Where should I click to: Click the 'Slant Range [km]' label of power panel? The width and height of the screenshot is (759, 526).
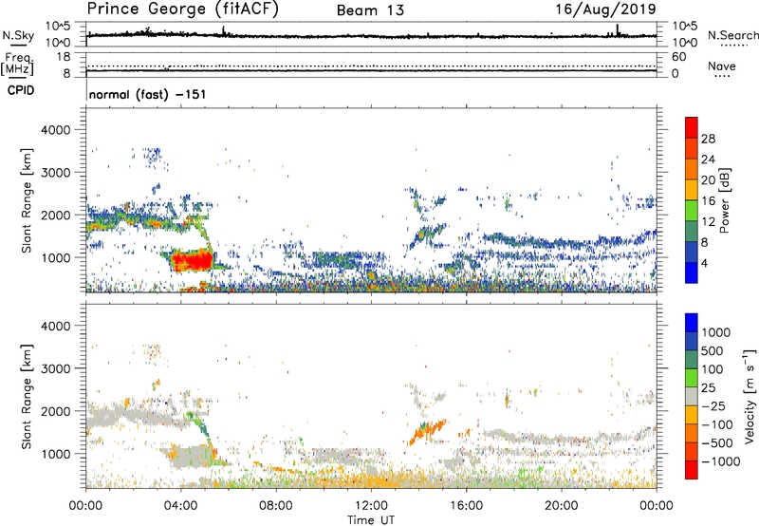pos(27,200)
